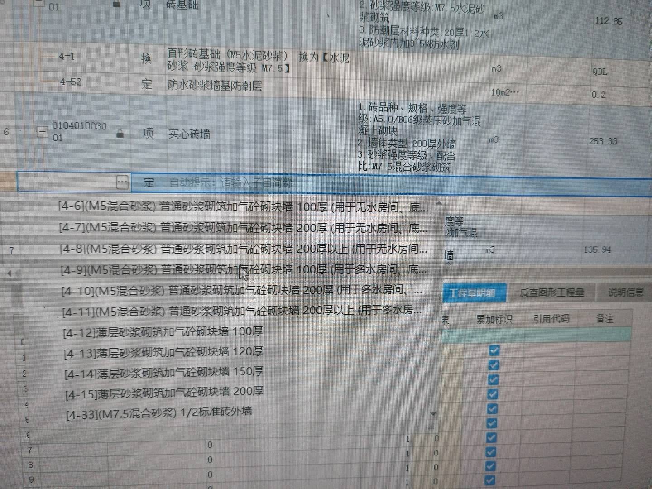Choose [4-9] 加气砼砌块墙 100厚 多水房间

(x=243, y=269)
